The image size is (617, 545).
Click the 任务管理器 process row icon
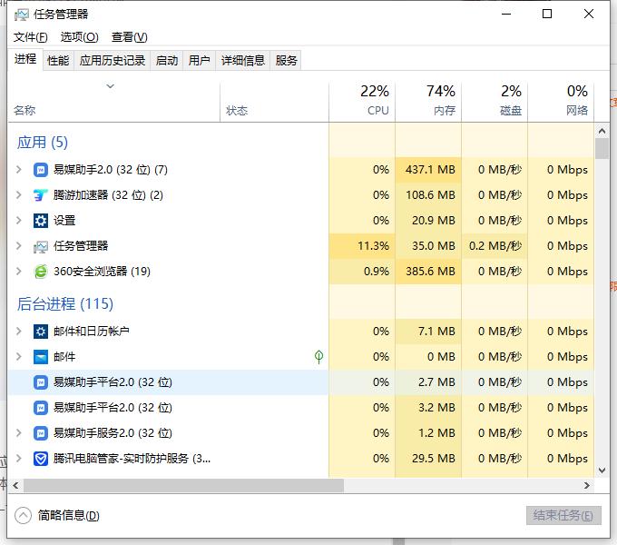41,246
